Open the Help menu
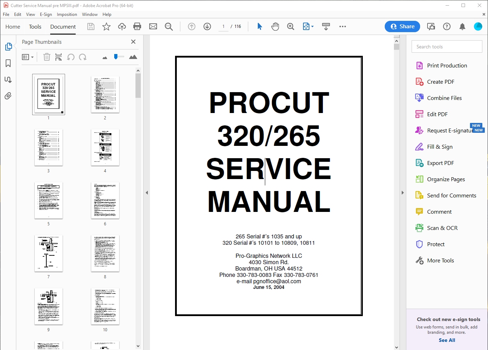The height and width of the screenshot is (350, 488). click(x=107, y=14)
